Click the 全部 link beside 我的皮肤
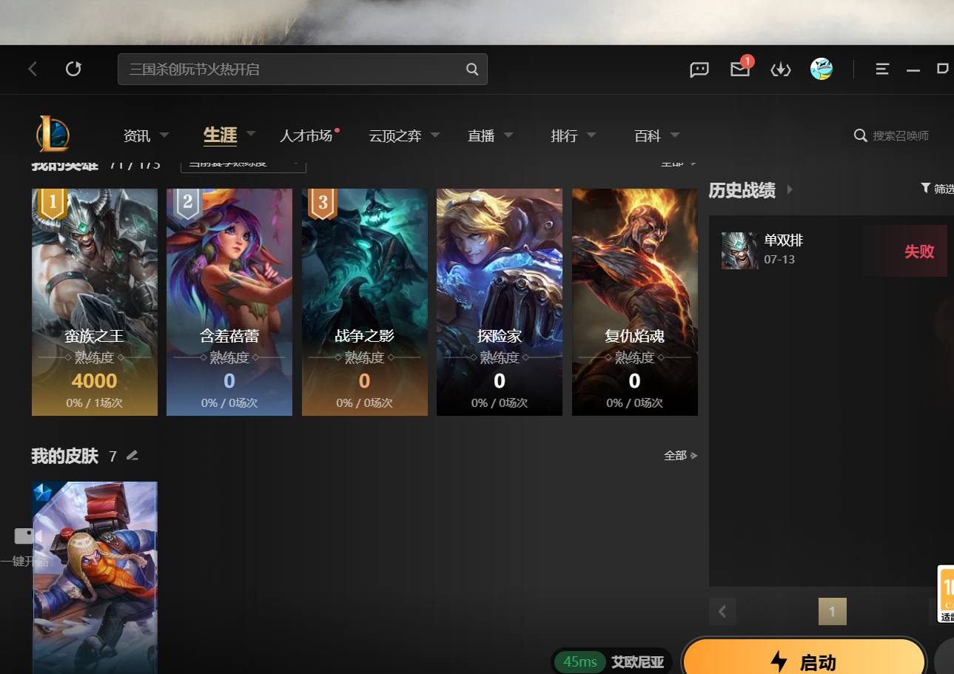Screen dimensions: 954x674 [680, 456]
